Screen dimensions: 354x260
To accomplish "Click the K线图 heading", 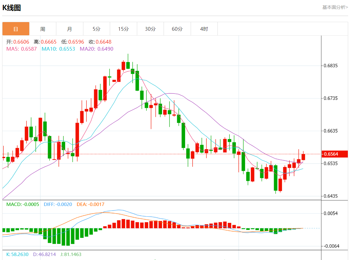I will coord(12,8).
